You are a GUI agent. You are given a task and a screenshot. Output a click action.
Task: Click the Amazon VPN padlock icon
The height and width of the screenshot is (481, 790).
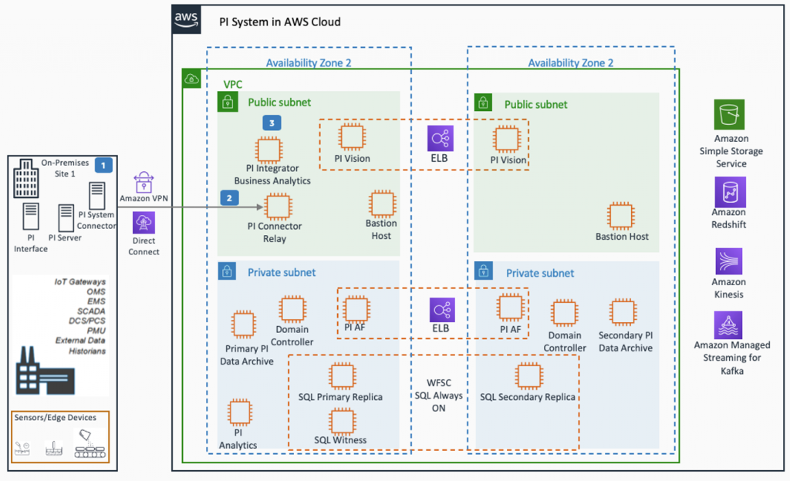143,182
